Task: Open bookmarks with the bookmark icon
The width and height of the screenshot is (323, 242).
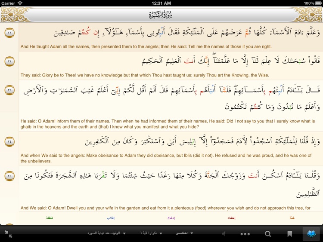Action: coord(290,234)
